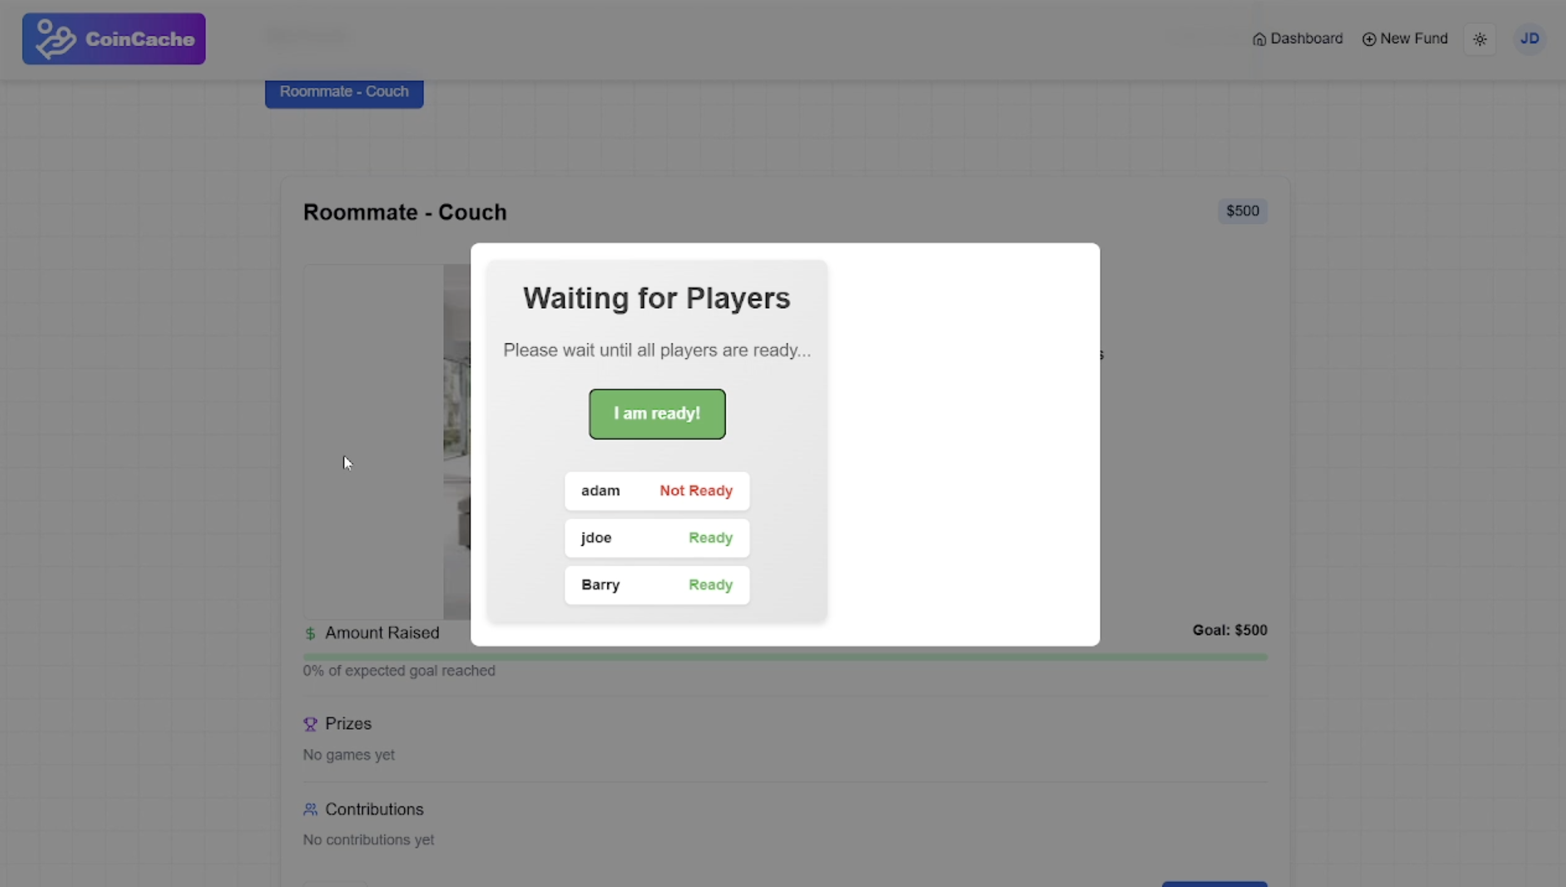Click the green goal progress bar
The width and height of the screenshot is (1566, 887).
[785, 657]
